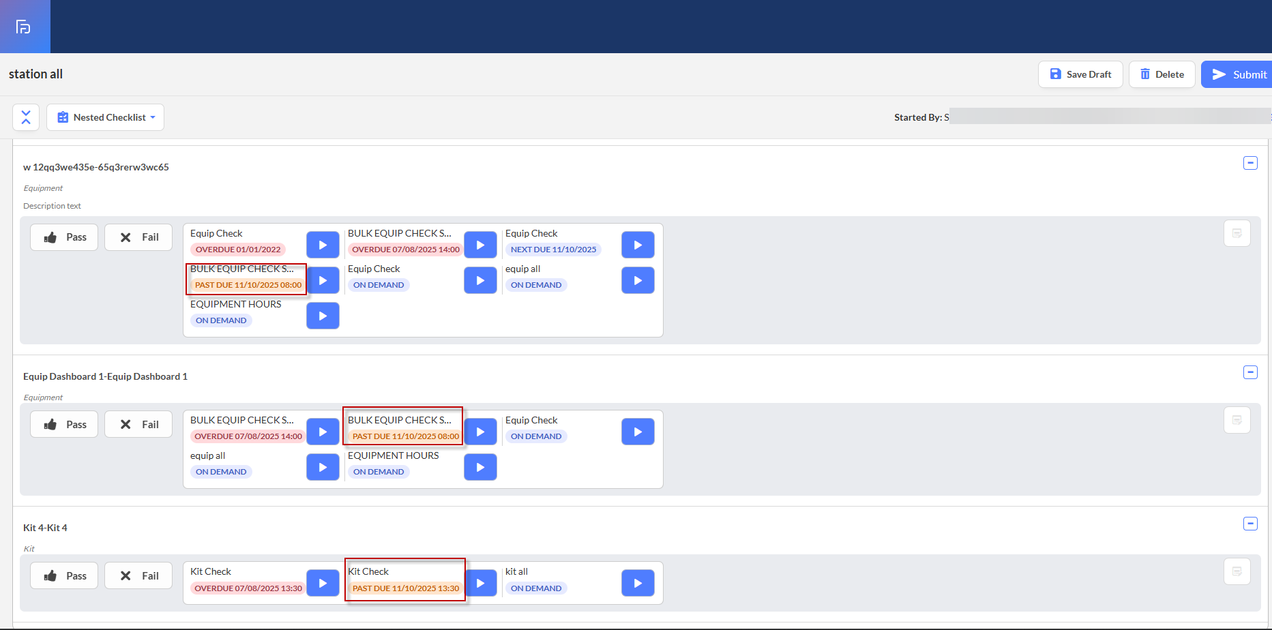Submit the station all checklist
This screenshot has height=630, width=1272.
click(x=1237, y=74)
